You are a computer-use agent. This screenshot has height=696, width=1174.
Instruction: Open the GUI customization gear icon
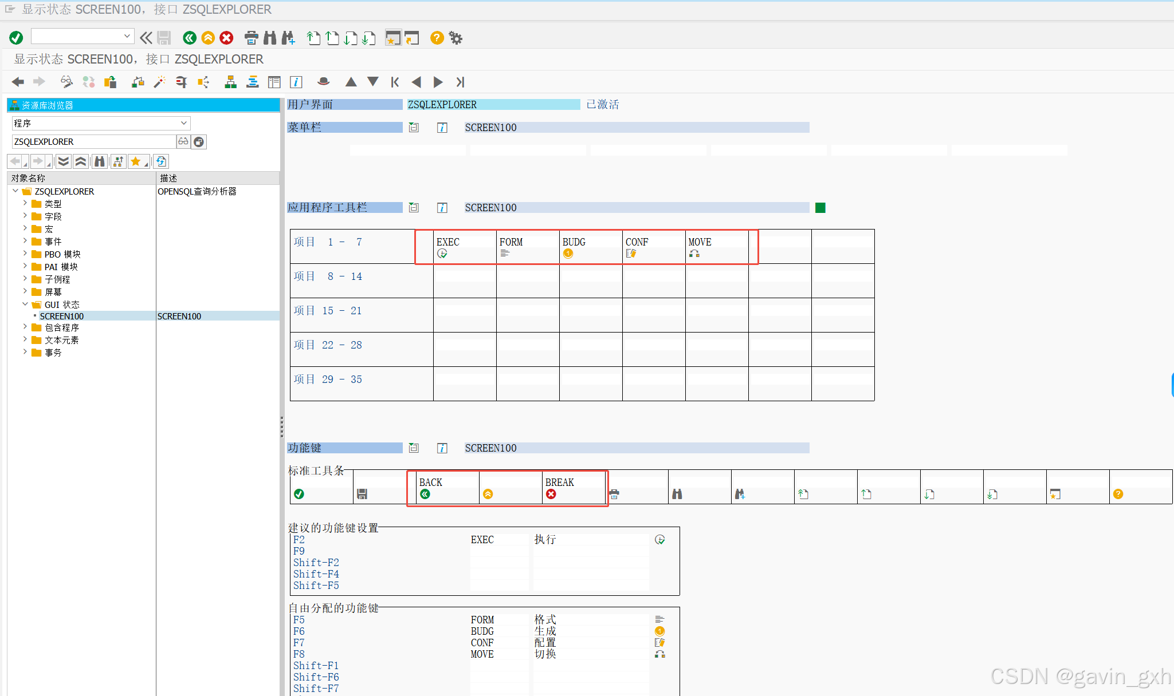click(456, 37)
